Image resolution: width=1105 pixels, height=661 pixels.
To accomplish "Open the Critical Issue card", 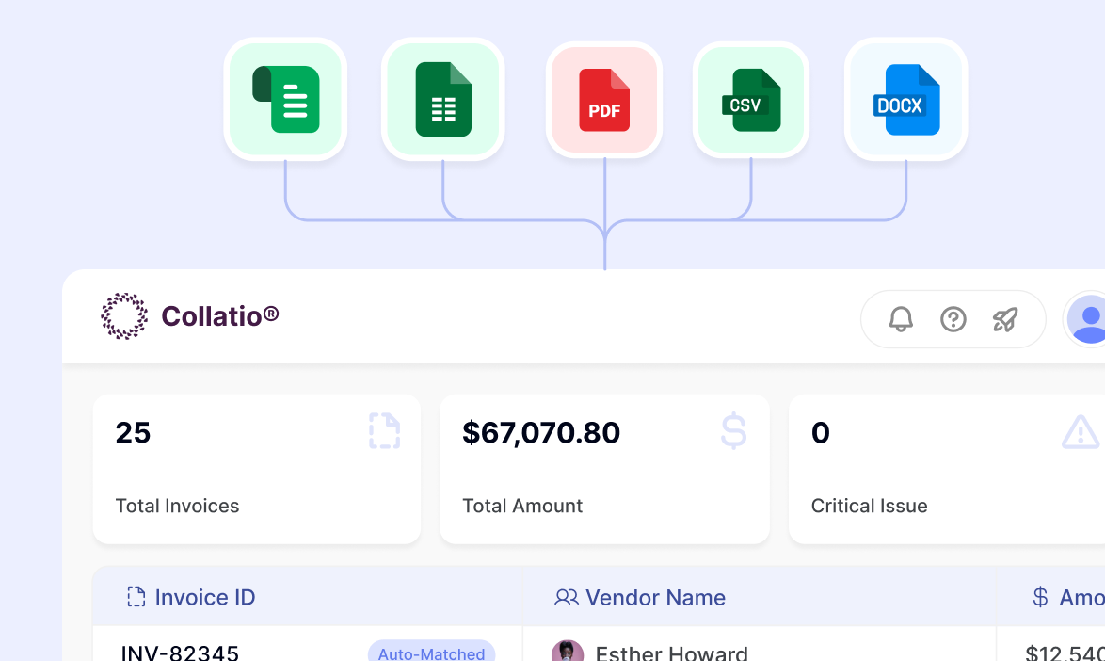I will tap(947, 469).
